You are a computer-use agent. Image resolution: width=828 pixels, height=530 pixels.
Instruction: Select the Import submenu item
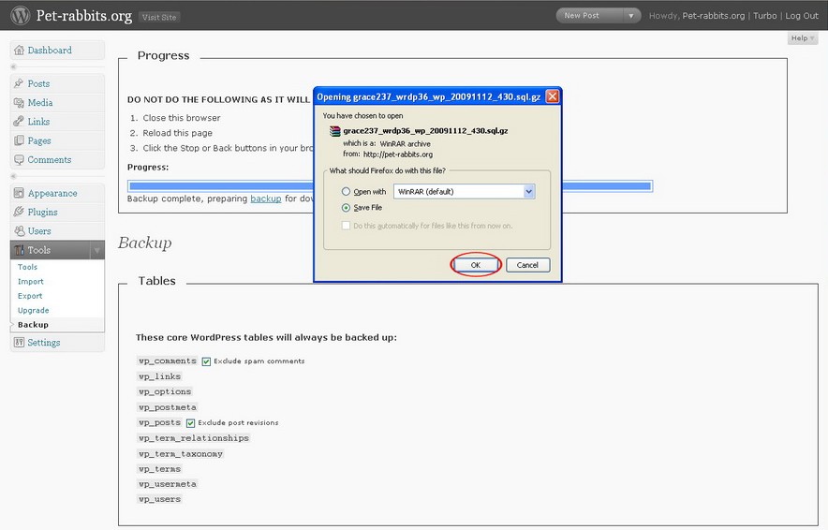pos(31,281)
